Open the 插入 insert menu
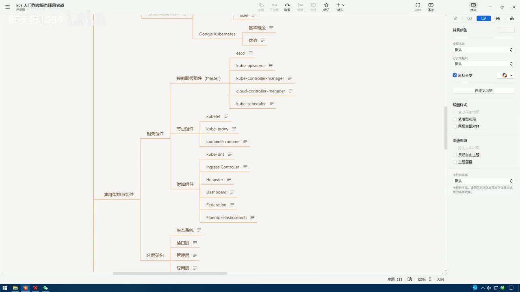The height and width of the screenshot is (292, 520). pyautogui.click(x=340, y=7)
